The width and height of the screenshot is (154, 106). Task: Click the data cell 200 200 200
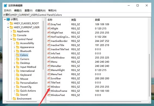pyautogui.click(x=102, y=78)
